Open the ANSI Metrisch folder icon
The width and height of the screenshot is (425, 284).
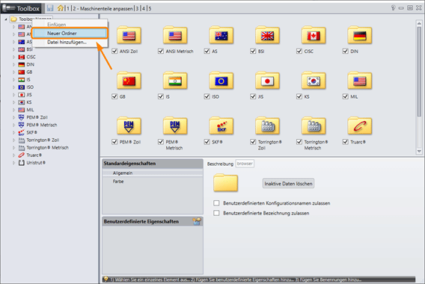(175, 35)
